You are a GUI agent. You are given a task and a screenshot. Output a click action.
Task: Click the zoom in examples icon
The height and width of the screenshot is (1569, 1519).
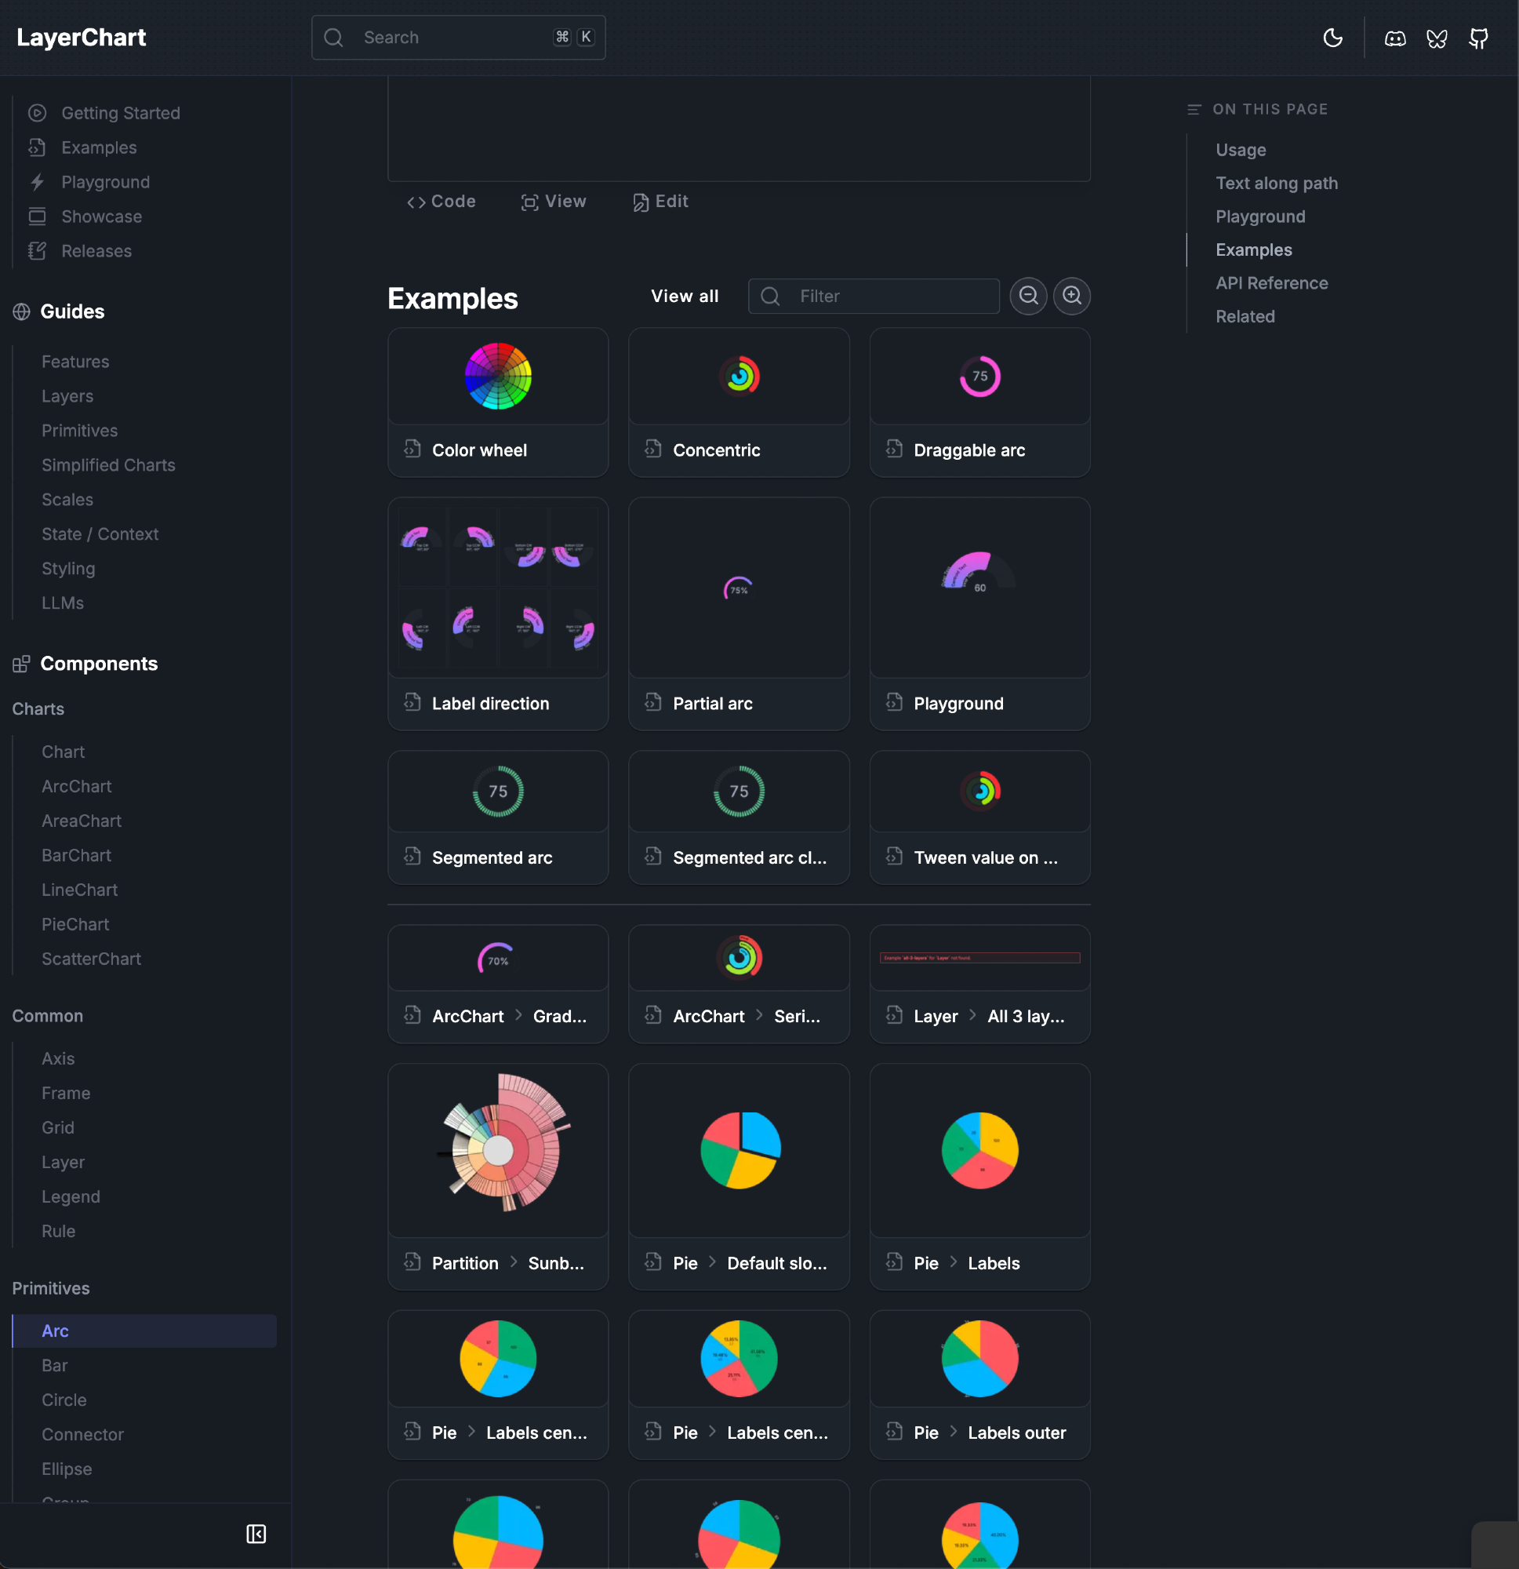coord(1072,297)
